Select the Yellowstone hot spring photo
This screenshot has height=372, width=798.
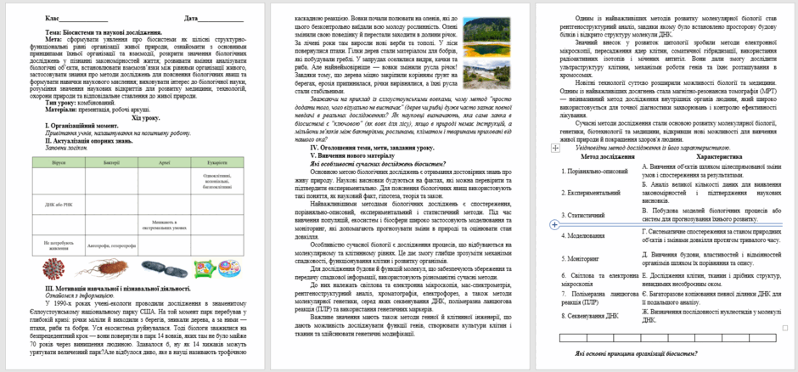pos(486,37)
